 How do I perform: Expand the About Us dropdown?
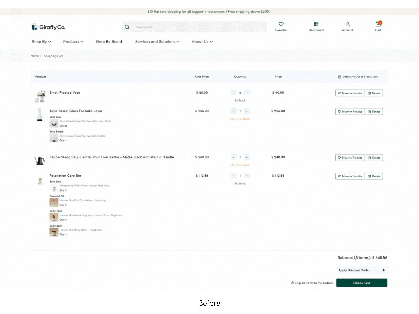coord(202,42)
